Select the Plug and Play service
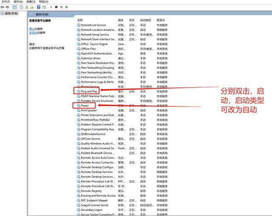 pos(89,91)
